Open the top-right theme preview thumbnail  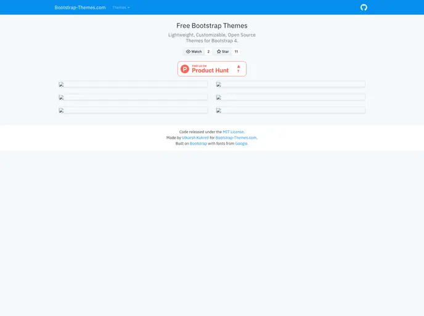[291, 85]
